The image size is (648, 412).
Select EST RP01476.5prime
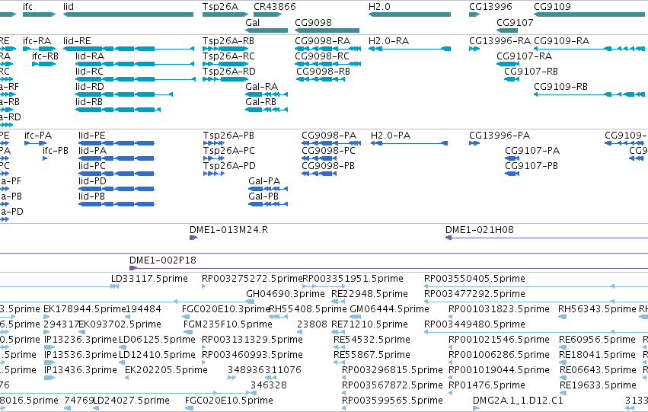point(487,386)
